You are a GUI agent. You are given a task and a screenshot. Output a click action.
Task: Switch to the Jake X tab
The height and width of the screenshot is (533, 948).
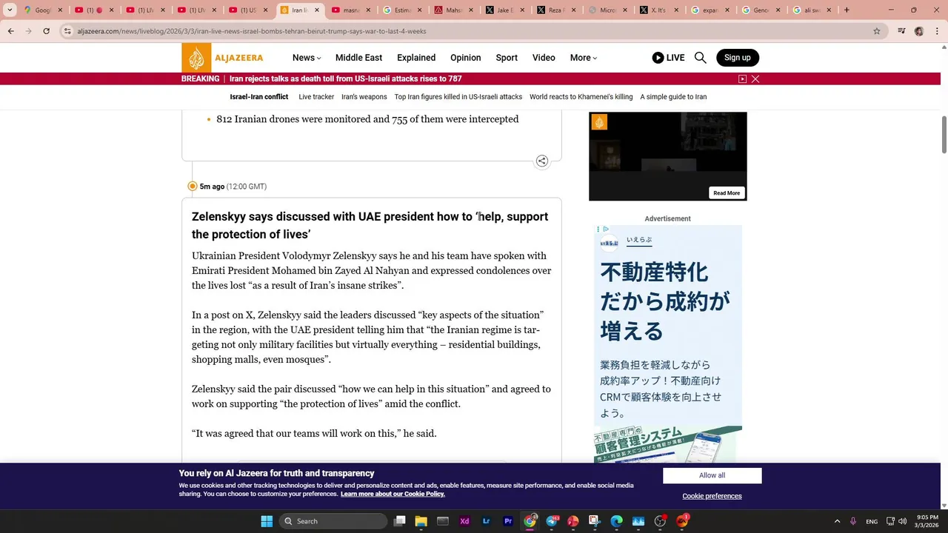click(x=504, y=10)
